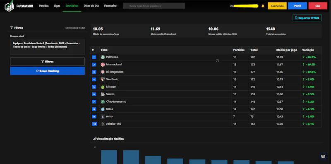This screenshot has width=331, height=164.
Task: Click the Sao Paulo team crest
Action: [x=103, y=79]
